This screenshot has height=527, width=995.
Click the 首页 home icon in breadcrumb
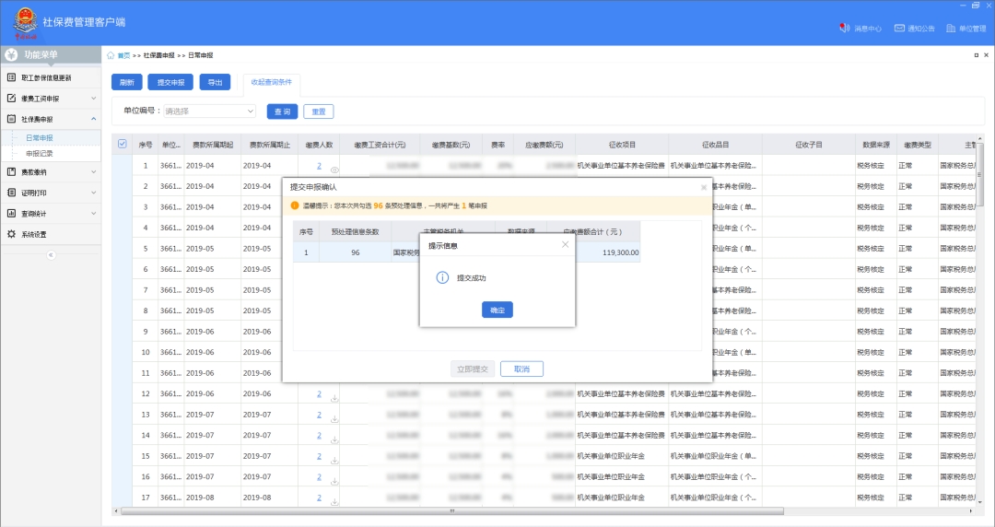(111, 55)
